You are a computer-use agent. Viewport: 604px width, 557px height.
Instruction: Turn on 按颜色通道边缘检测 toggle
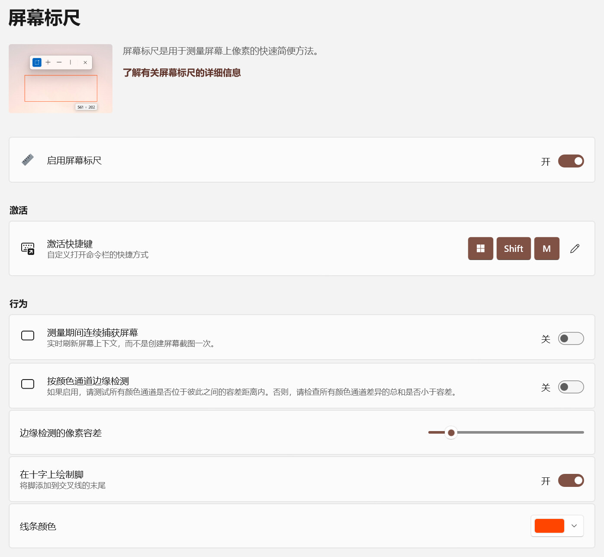(571, 387)
